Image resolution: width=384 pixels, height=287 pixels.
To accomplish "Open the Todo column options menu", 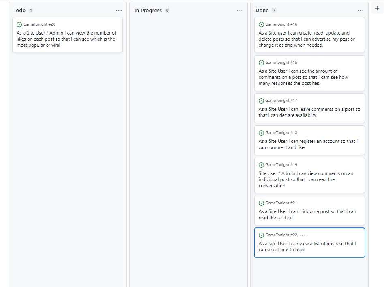I will click(119, 11).
